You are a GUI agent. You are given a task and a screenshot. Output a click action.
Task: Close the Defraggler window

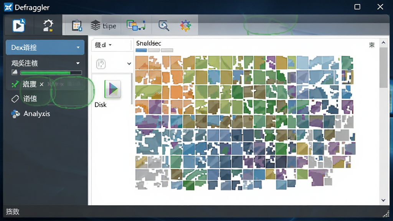coord(380,7)
